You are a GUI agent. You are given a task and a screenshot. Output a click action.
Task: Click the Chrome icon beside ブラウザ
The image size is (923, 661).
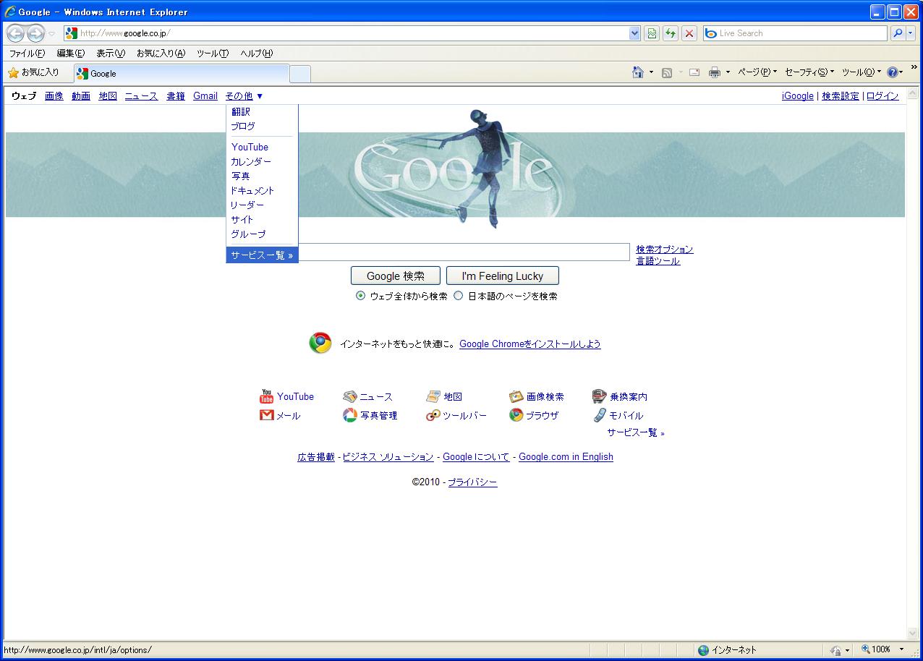pos(516,415)
